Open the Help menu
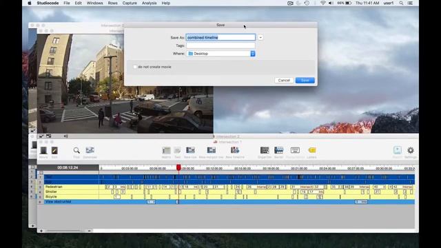This screenshot has height=248, width=441. point(165,3)
